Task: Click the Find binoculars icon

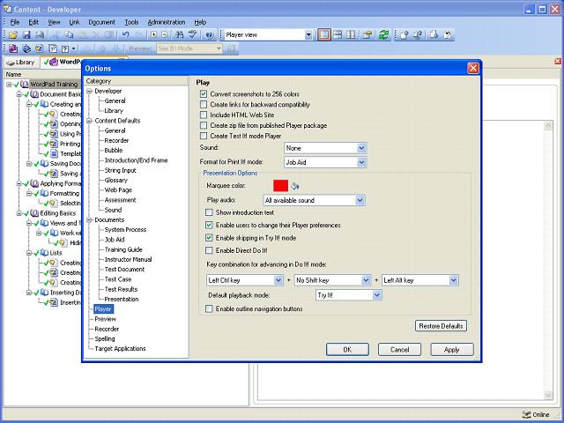Action: (179, 35)
